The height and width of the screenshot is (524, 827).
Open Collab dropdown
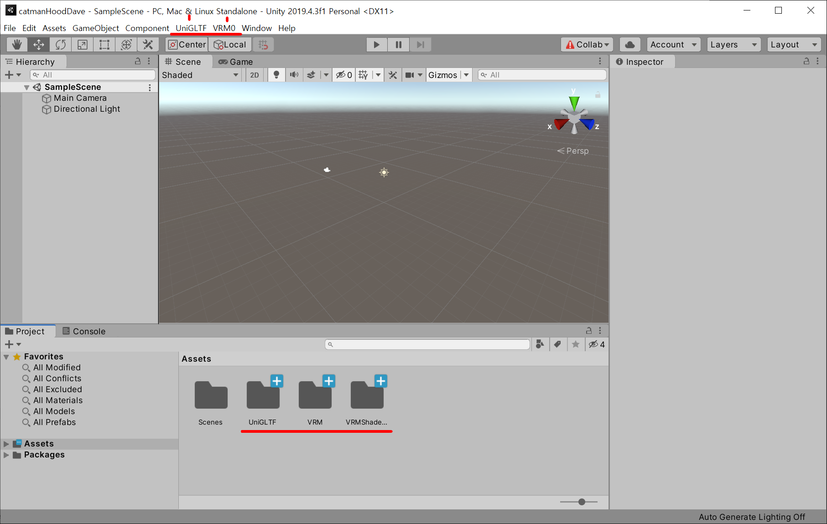(x=587, y=45)
